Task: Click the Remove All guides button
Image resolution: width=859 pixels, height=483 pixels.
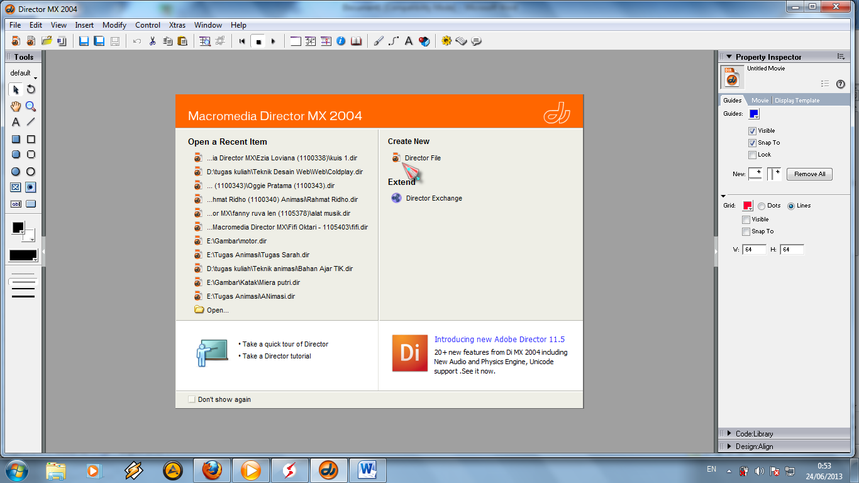Action: [x=809, y=174]
